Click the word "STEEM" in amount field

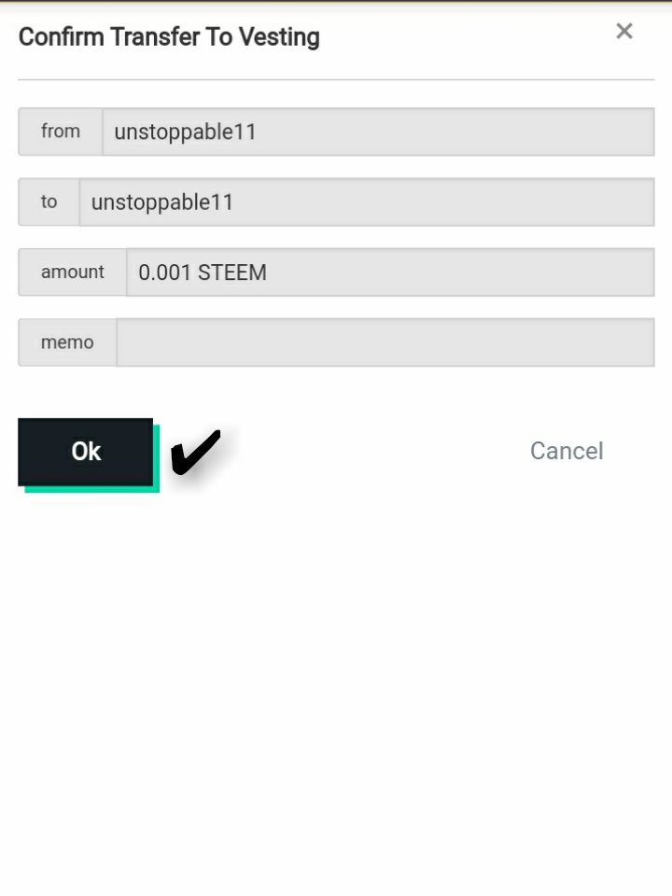[x=232, y=273]
